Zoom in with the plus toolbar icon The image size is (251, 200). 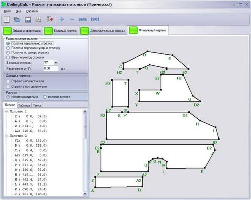[62, 19]
